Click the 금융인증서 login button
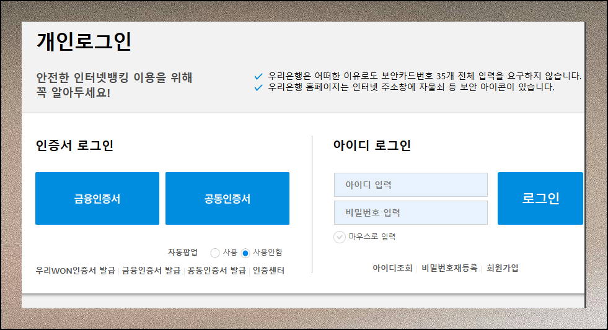This screenshot has height=330, width=608. click(97, 198)
